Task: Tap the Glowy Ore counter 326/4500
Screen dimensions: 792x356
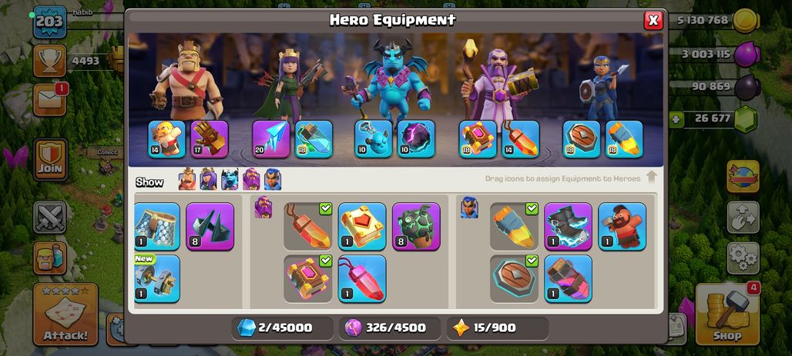Action: coord(389,328)
